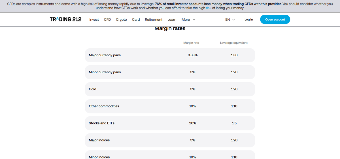Click the Minor indices row
Viewport: 340px width, 159px height.
(x=170, y=155)
